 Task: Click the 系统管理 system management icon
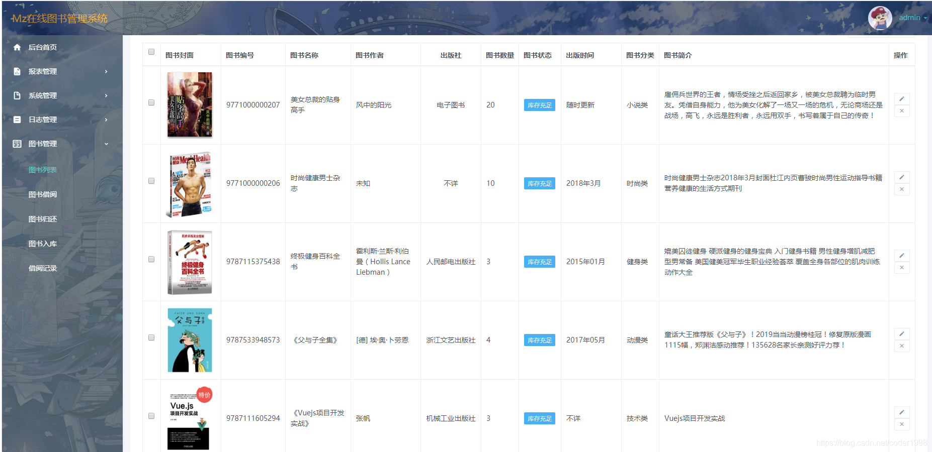pos(17,95)
